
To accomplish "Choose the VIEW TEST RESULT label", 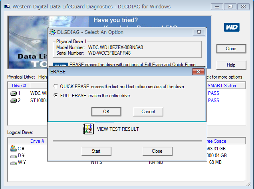I will [118, 129].
